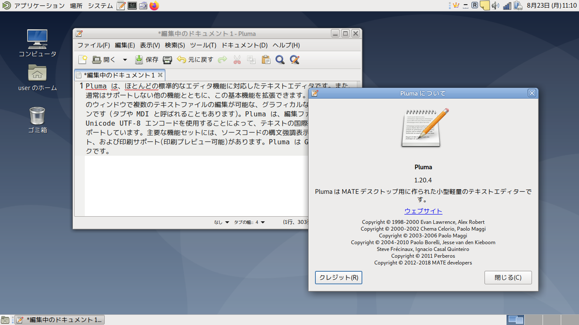Open the ゴミ箱 trash desktop icon
The width and height of the screenshot is (579, 325).
37,120
